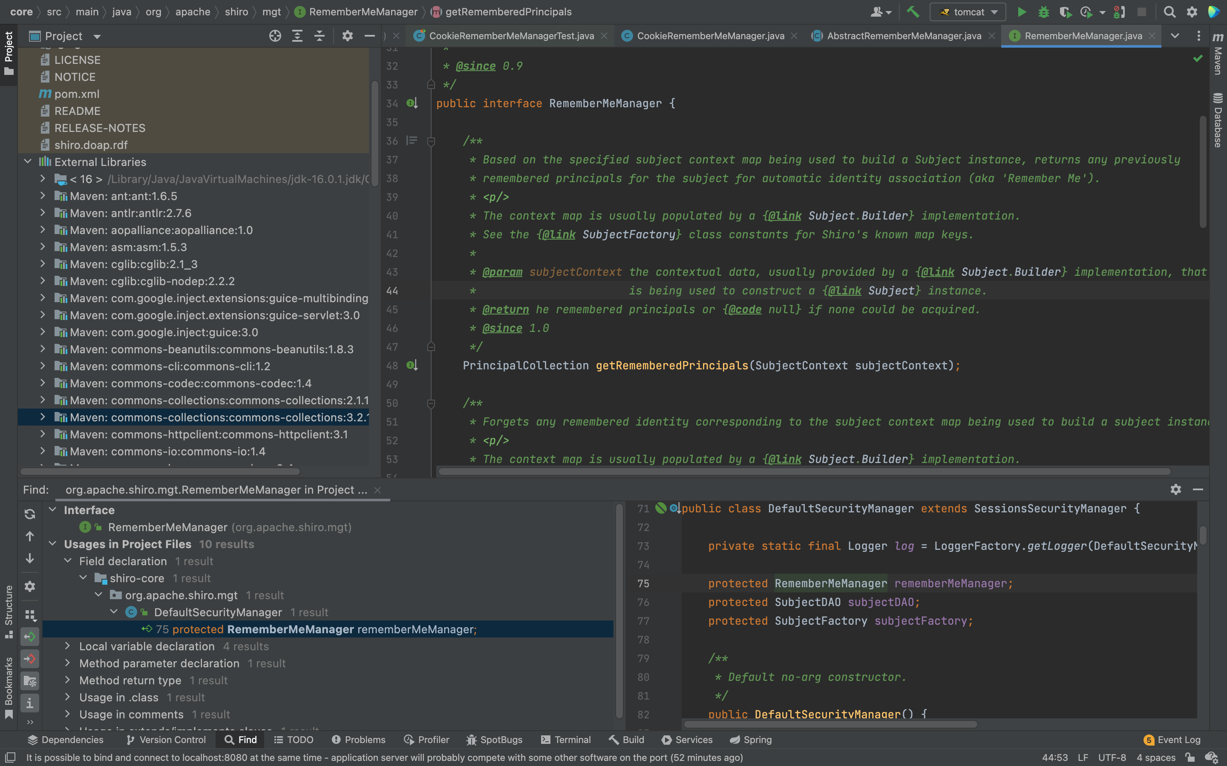
Task: Click the Run green play button
Action: point(1022,11)
